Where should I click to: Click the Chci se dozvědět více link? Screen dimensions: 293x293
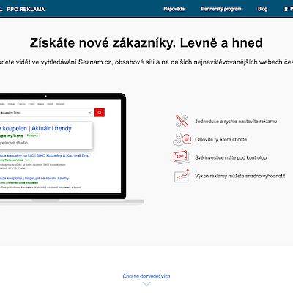[x=146, y=276]
